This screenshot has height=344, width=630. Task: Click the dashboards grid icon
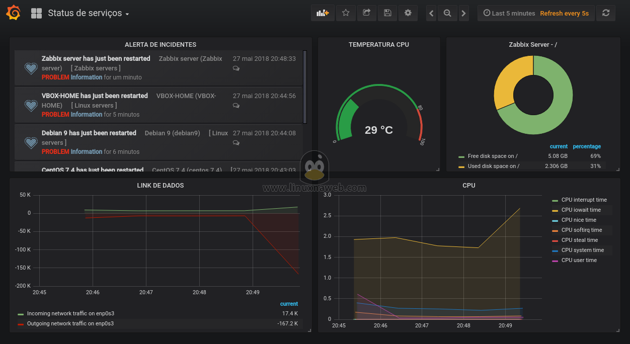(36, 14)
